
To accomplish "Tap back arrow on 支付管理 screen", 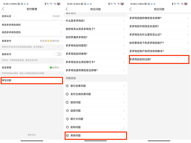I will (x=3, y=9).
